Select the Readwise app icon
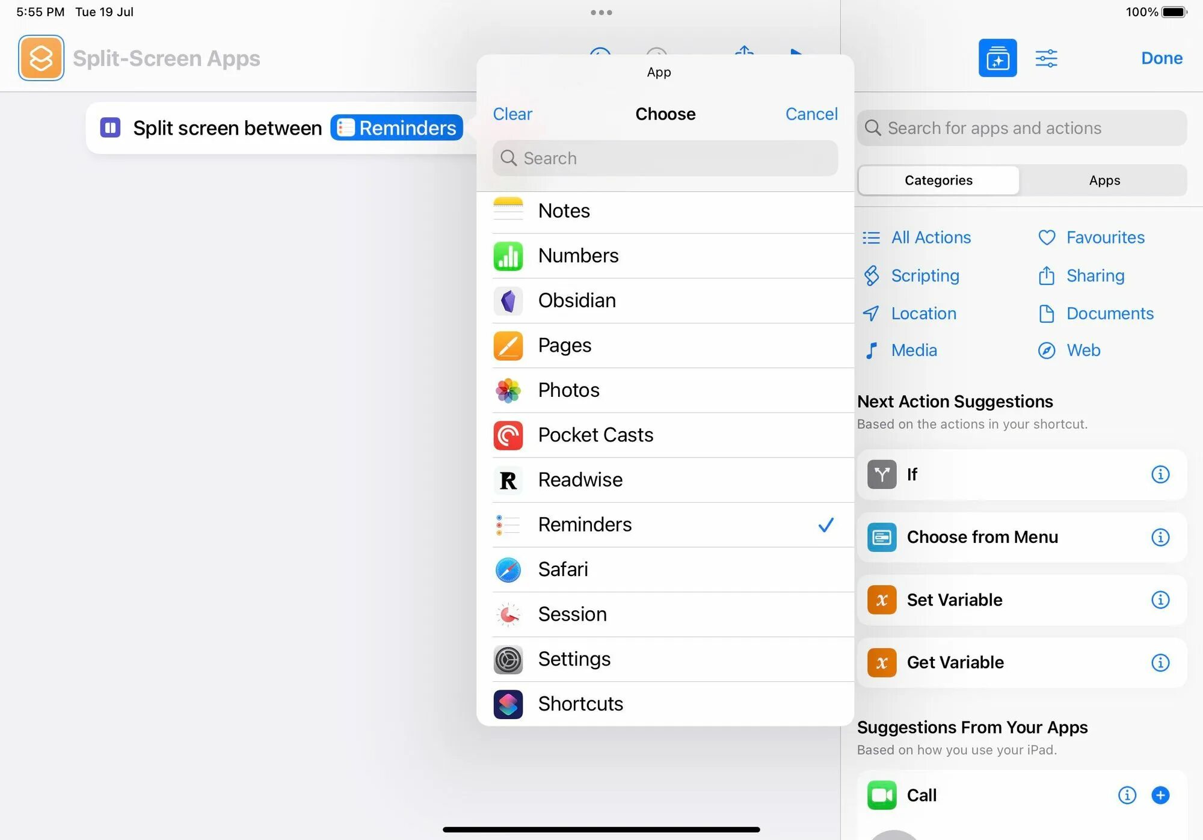This screenshot has width=1203, height=840. 509,479
